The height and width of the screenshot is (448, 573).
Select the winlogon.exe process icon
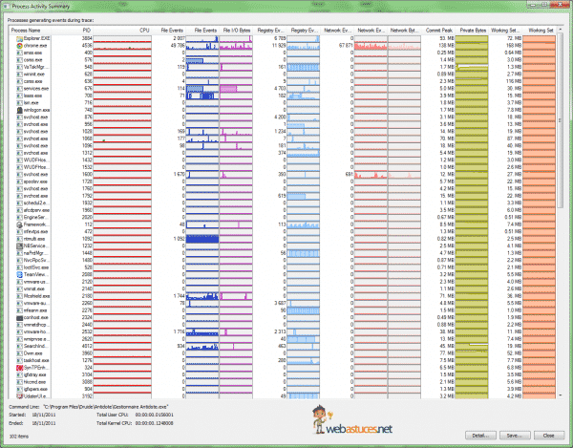pyautogui.click(x=20, y=111)
